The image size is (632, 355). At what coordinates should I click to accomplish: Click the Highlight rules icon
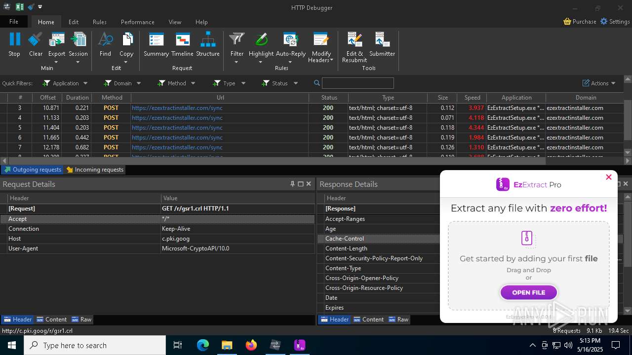tap(261, 39)
